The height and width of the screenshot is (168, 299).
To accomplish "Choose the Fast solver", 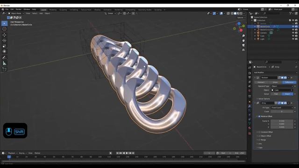I will (x=276, y=94).
